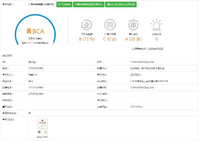Click the recruitment email 2214856060@qq.com lower row
The image size is (199, 141).
[143, 87]
